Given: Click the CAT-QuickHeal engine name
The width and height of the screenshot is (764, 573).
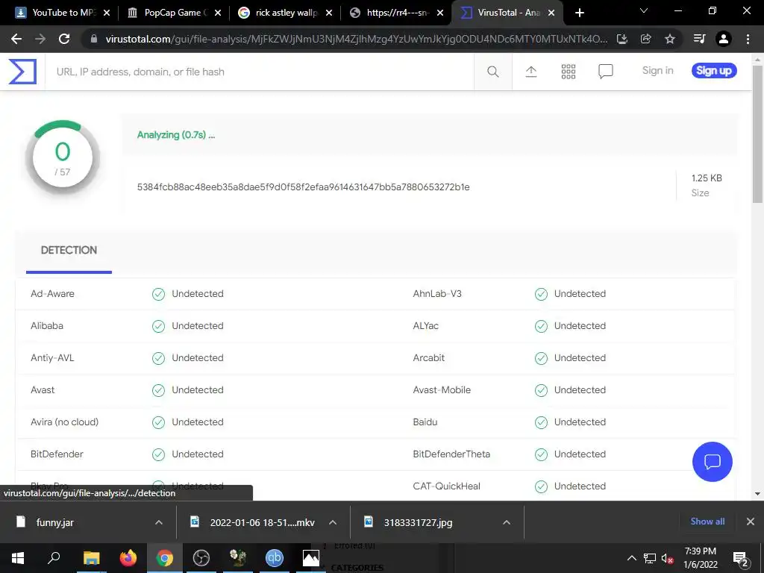Looking at the screenshot, I should pos(446,486).
